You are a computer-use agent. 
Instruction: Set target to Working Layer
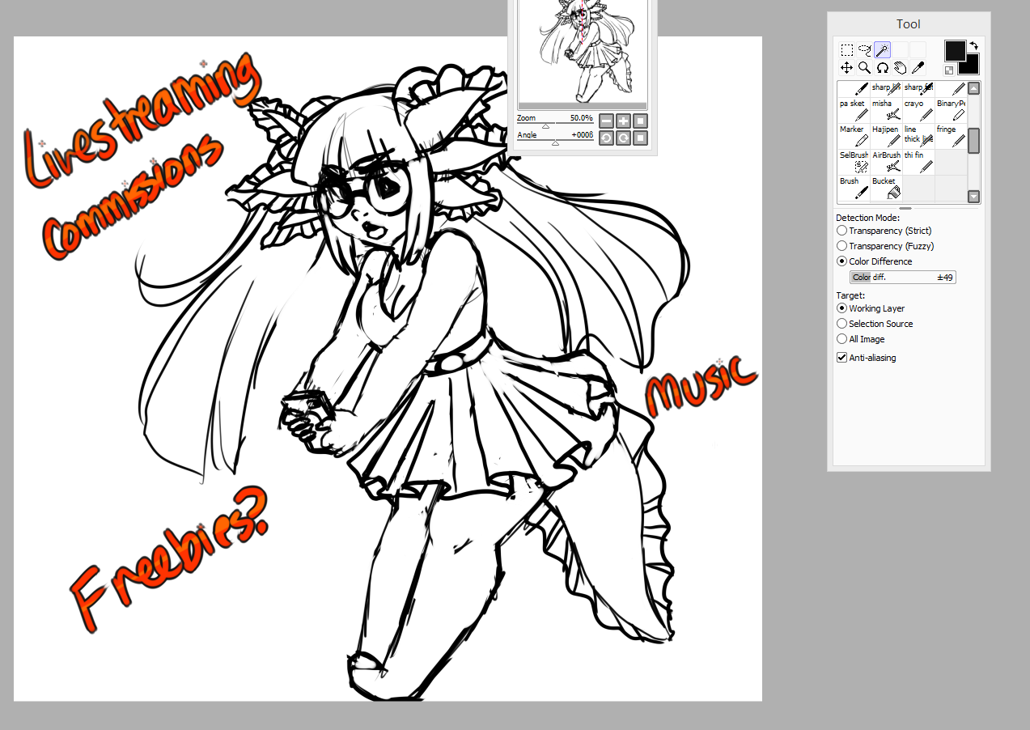[871, 308]
